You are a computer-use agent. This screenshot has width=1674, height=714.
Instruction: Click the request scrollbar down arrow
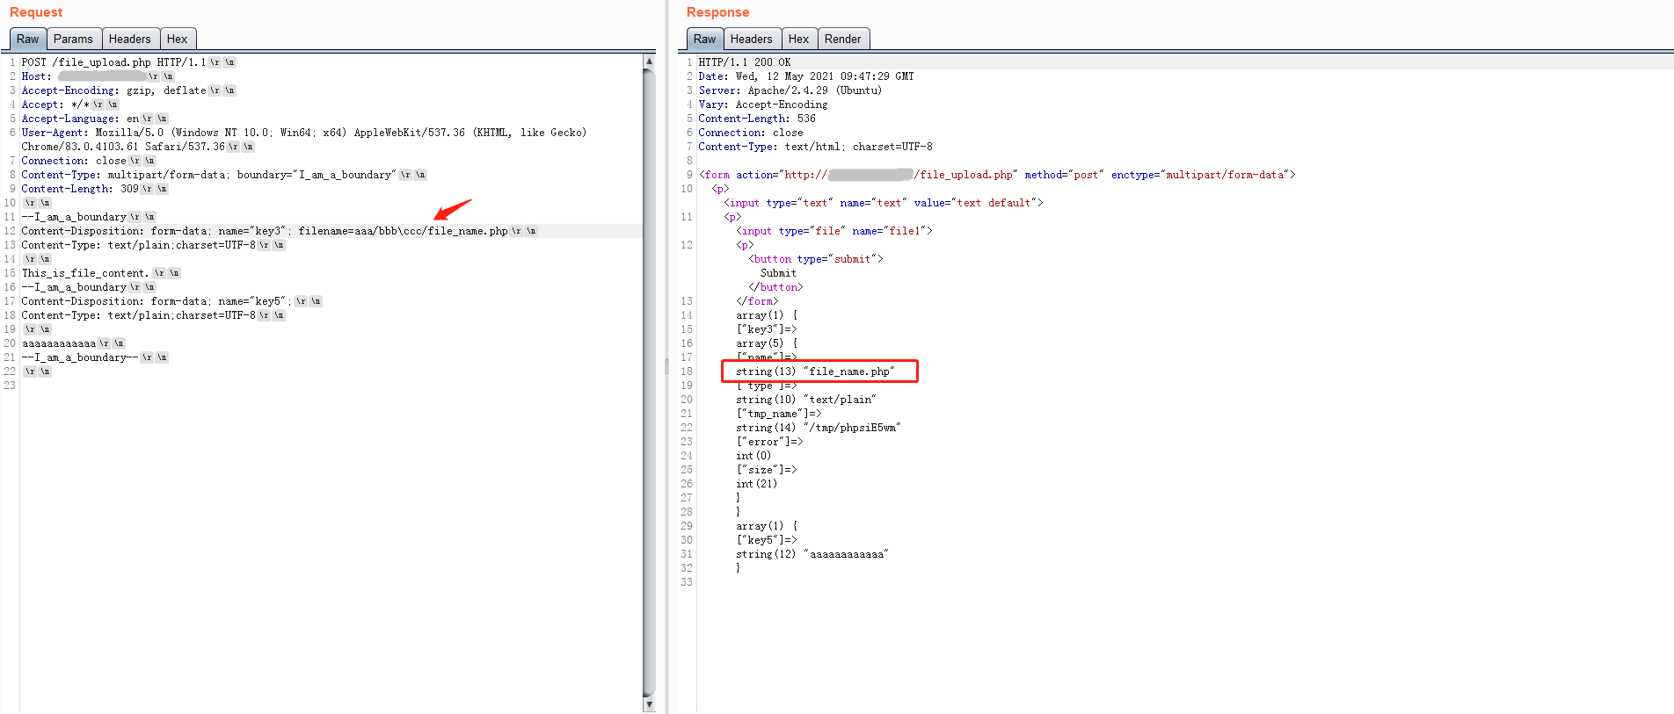[649, 704]
